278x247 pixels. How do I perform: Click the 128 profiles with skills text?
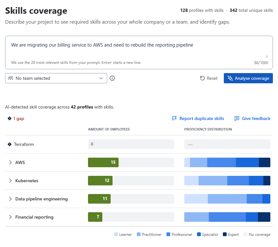click(202, 10)
